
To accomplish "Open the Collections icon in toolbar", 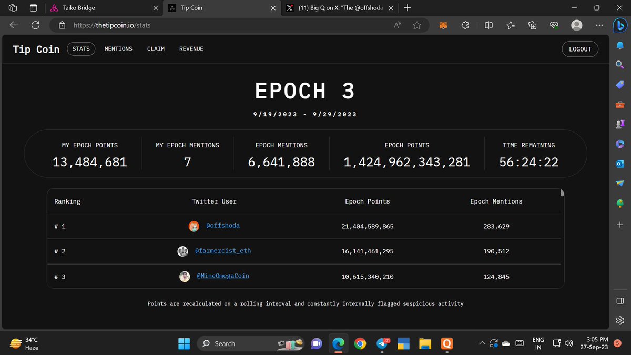I will 532,25.
